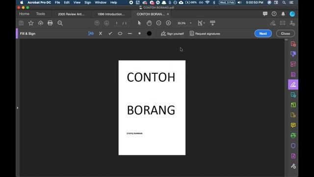
Task: Open the Window menu
Action: pos(101,2)
